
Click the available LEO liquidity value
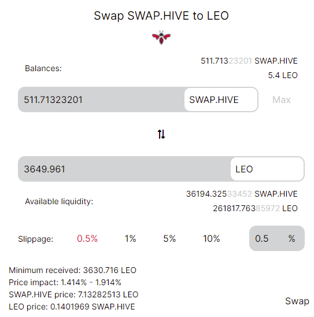click(x=255, y=208)
